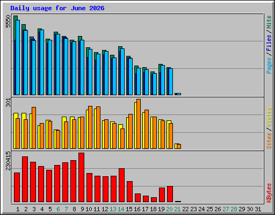
Task: Click the cyan pages bar for day 19
Action: 163,80
